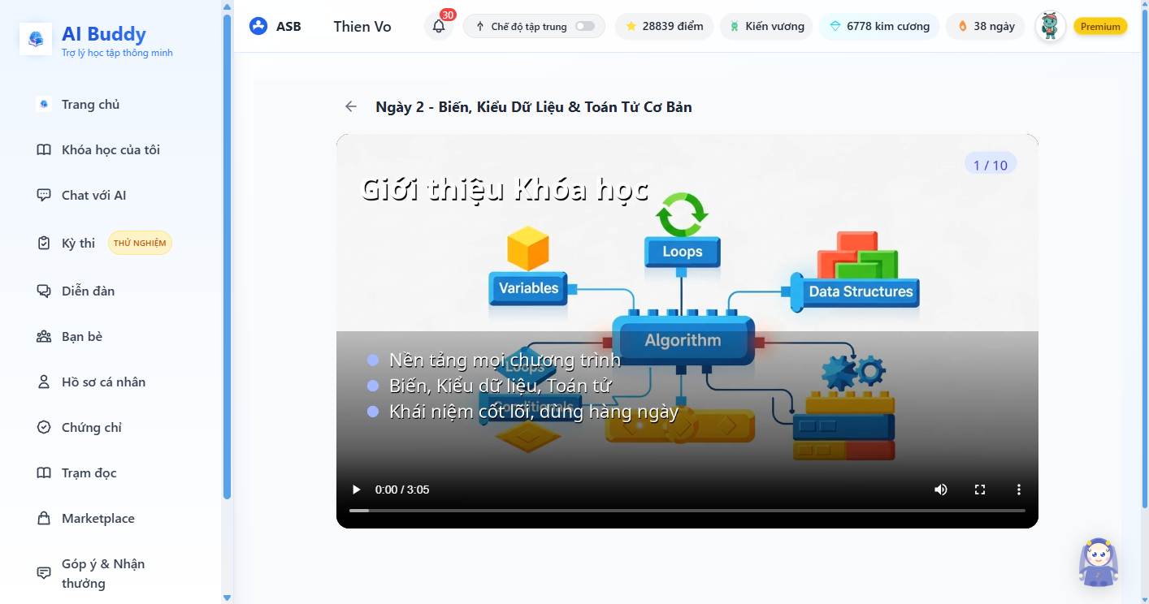Click the Kiến vương rank pill

[x=766, y=26]
